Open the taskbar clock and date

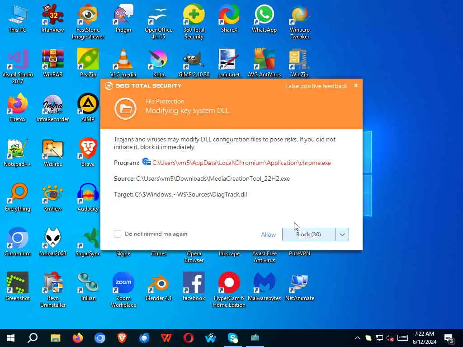(424, 338)
